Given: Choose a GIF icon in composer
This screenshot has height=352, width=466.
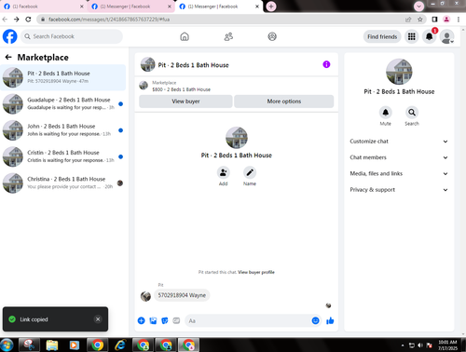Looking at the screenshot, I should click(x=176, y=320).
